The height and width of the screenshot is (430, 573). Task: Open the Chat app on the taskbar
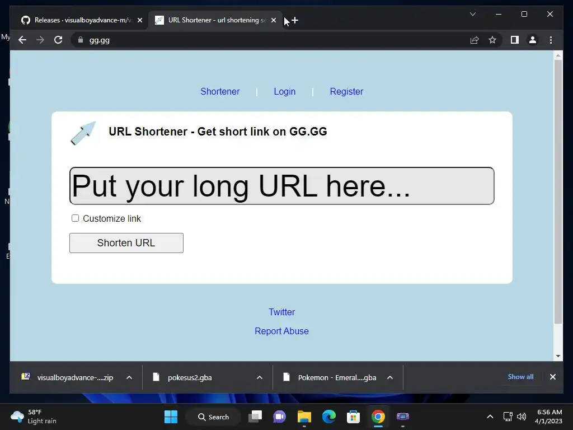[x=280, y=417]
